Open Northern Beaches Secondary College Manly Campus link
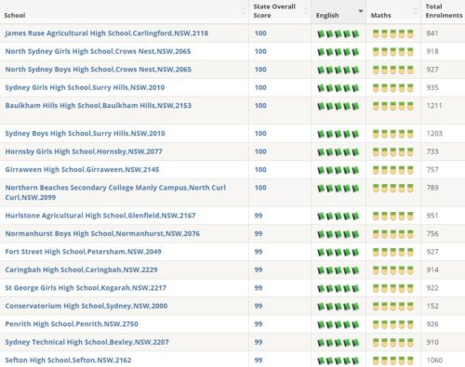The height and width of the screenshot is (367, 465). (115, 192)
